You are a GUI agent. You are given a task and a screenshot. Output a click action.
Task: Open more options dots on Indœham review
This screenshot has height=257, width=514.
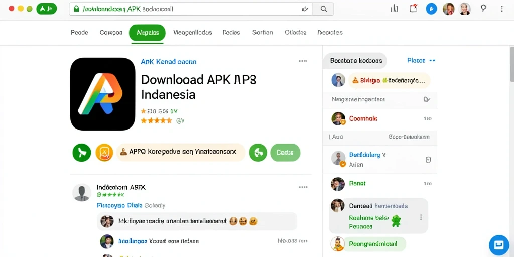click(x=303, y=187)
